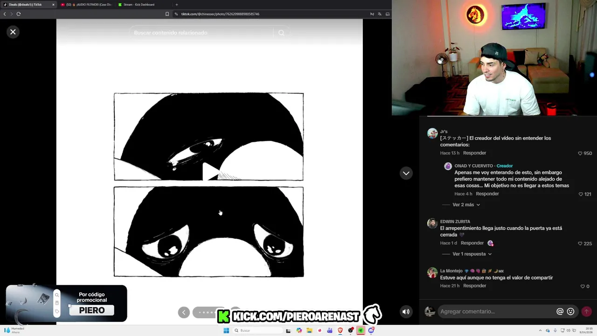597x336 pixels.
Task: Reply to EDWIN ZURITA's comment via Responder
Action: point(472,243)
